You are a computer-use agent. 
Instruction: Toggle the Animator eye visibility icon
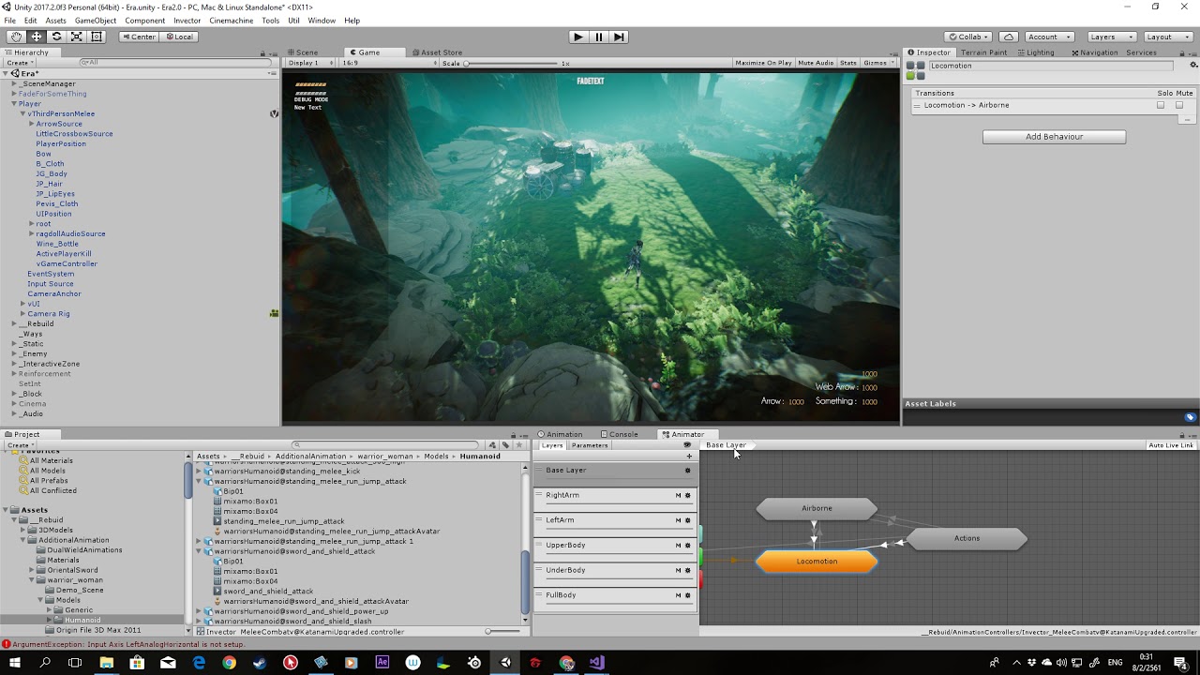[x=687, y=445]
